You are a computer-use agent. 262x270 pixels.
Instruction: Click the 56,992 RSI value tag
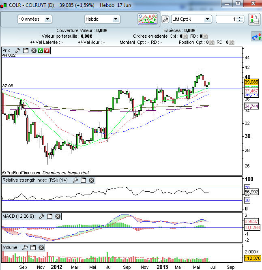[251, 192]
